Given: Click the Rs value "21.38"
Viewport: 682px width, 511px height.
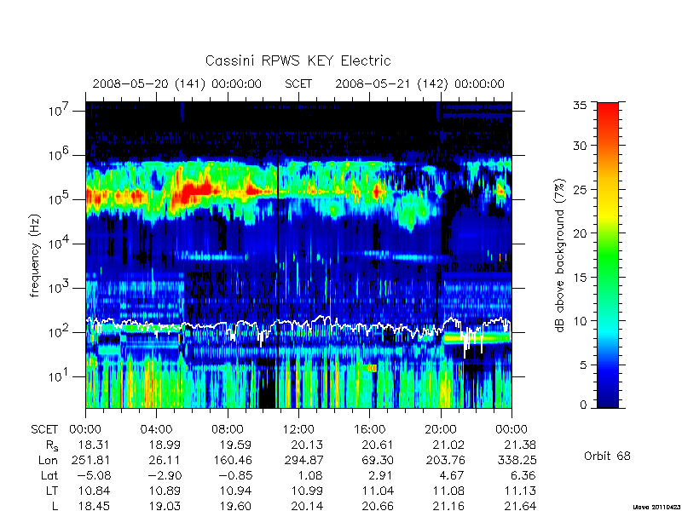Looking at the screenshot, I should click(520, 445).
